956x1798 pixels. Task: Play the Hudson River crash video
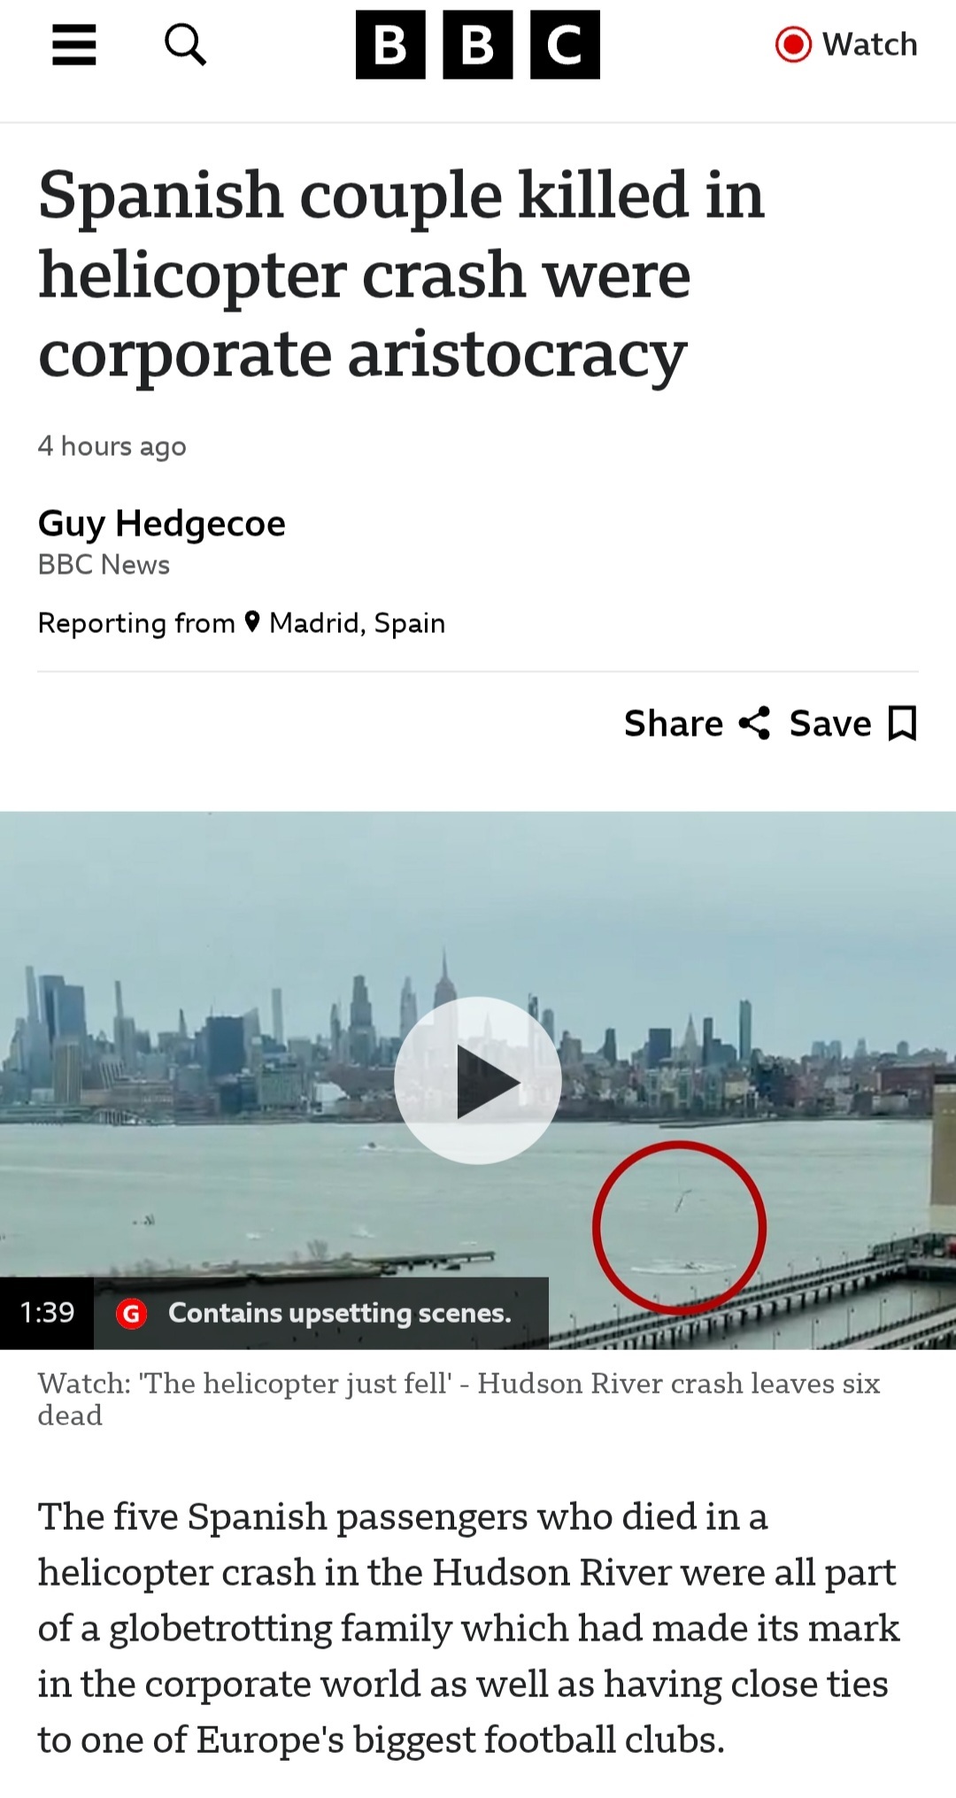tap(478, 1080)
